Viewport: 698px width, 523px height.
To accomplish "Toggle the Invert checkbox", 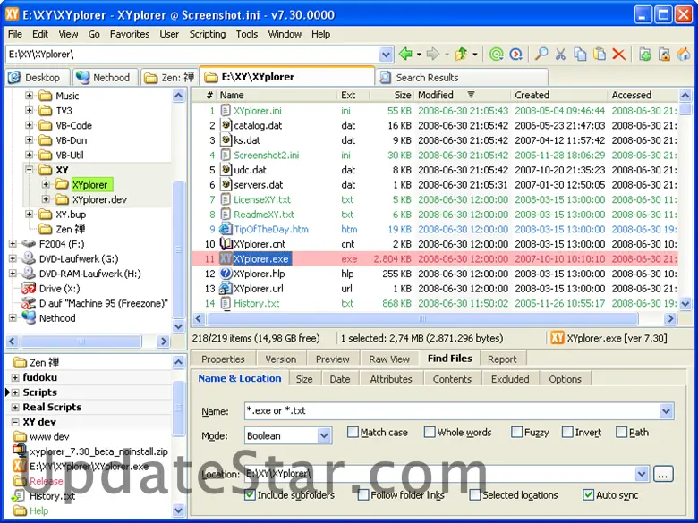I will [567, 432].
